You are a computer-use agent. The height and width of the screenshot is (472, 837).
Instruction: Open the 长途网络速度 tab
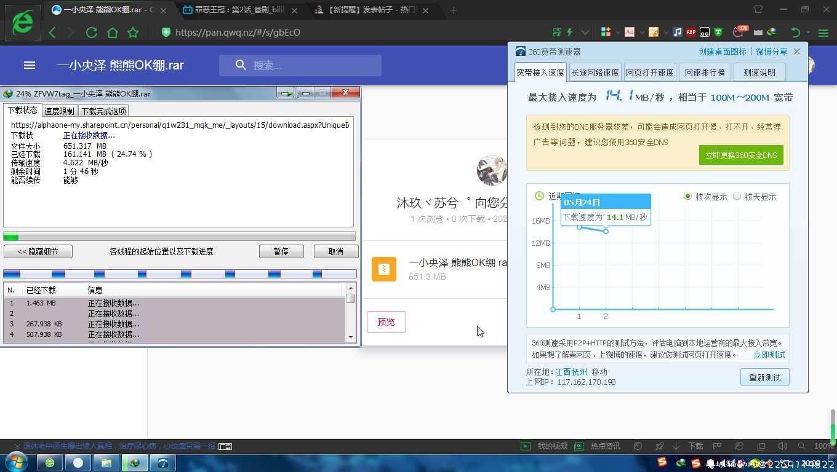coord(595,72)
